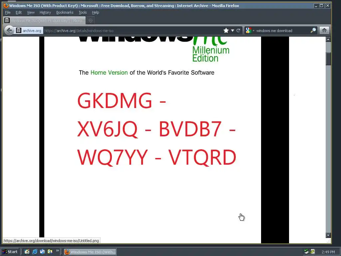341x256 pixels.
Task: Launch Outlook Express from quick launch
Action: pyautogui.click(x=42, y=252)
